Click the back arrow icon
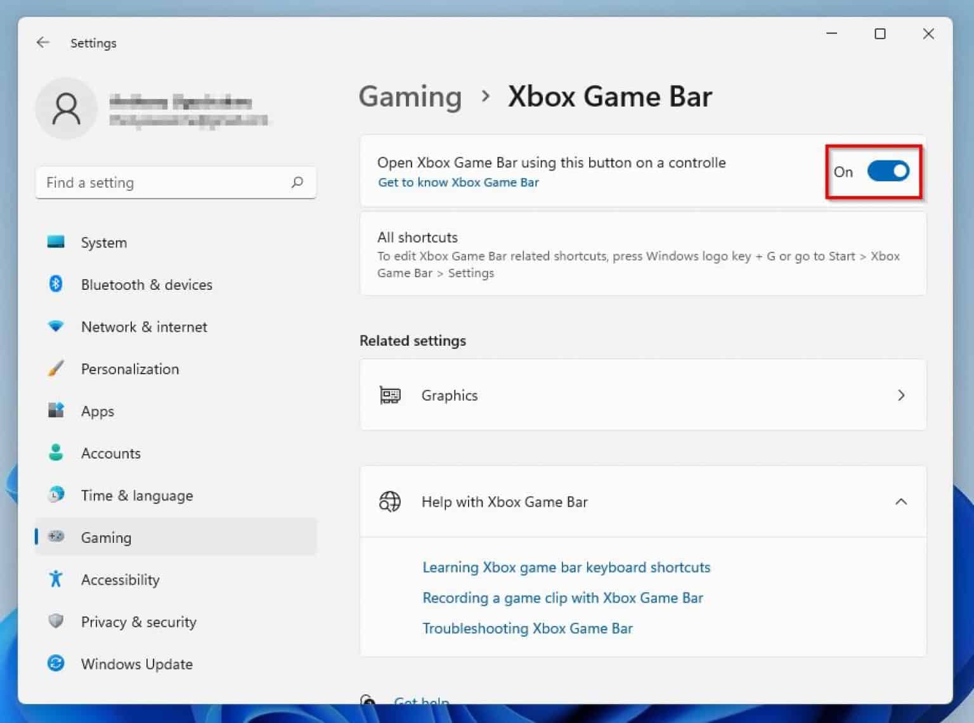 (x=42, y=42)
